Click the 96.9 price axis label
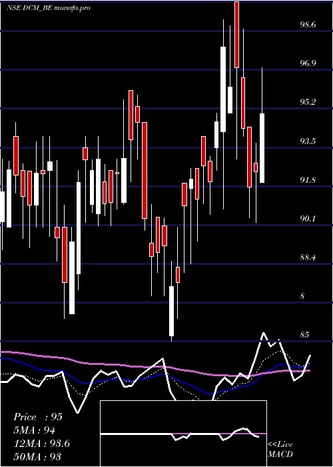The width and height of the screenshot is (333, 467). point(308,63)
